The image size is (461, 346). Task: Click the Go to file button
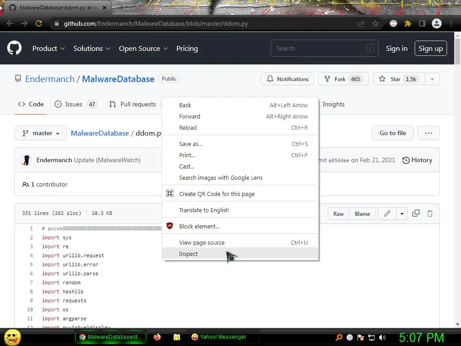(x=393, y=133)
